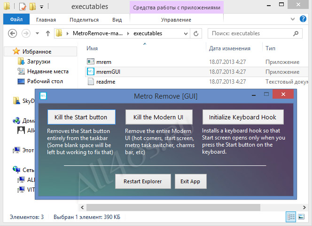Click the Текстовый документ type of readme
The height and width of the screenshot is (226, 312).
coord(287,82)
